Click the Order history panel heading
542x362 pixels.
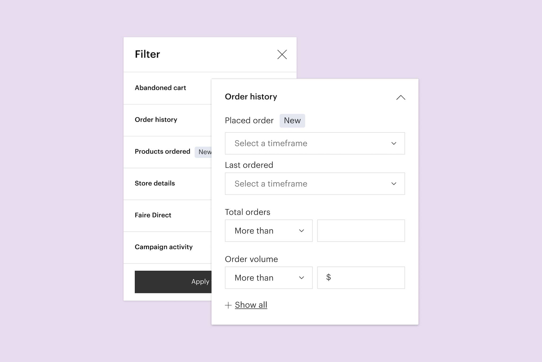pyautogui.click(x=251, y=97)
